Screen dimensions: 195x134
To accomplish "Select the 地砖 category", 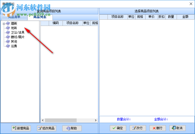I will 14,28.
